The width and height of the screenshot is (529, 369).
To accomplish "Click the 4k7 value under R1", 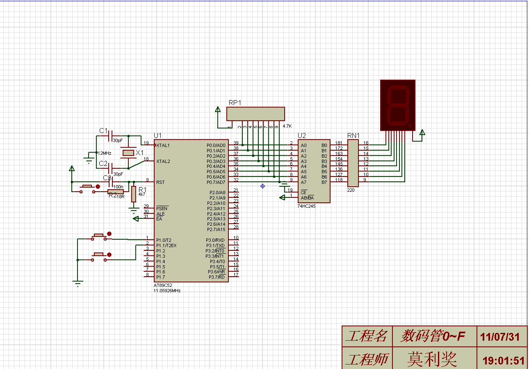I will [x=142, y=195].
